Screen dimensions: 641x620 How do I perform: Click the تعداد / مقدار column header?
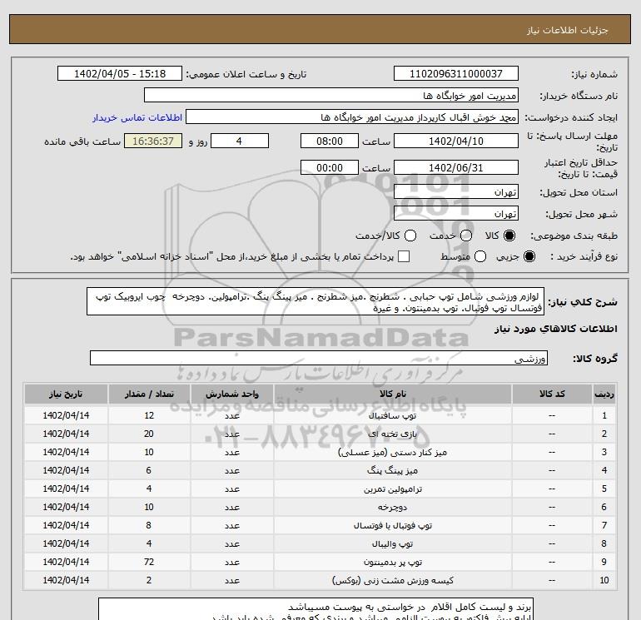(x=149, y=394)
